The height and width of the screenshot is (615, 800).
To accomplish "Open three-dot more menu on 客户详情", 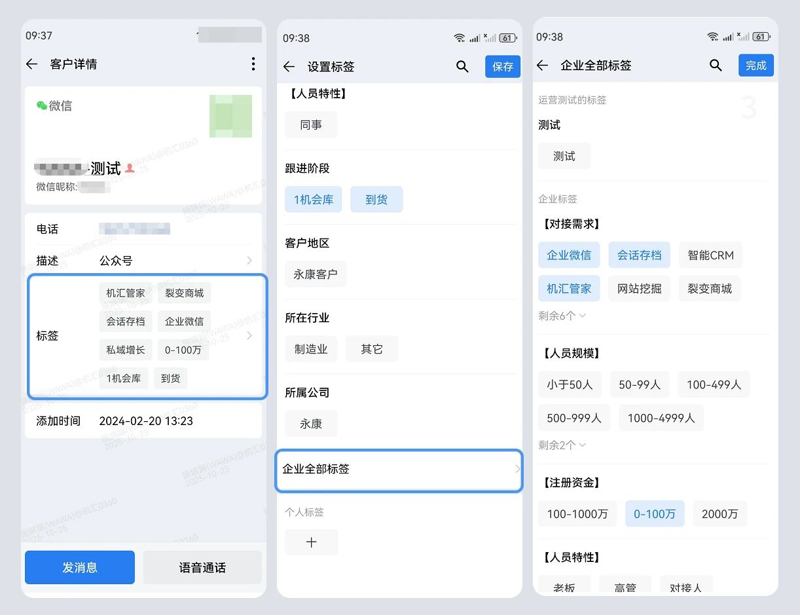I will (x=253, y=64).
